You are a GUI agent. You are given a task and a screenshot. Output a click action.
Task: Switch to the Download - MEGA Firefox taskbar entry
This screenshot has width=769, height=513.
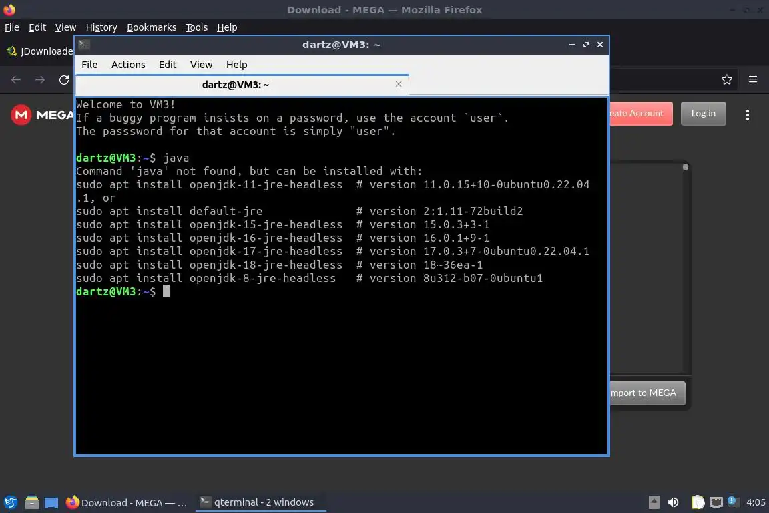(127, 502)
